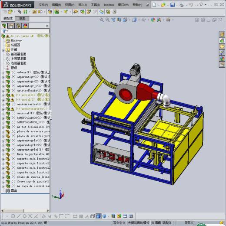The image size is (226, 226).
Task: Open the 工具(T) menu
Action: point(95,5)
